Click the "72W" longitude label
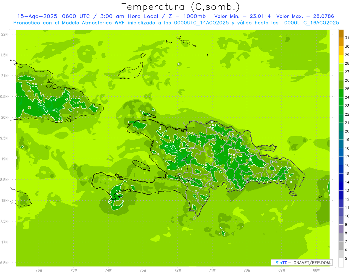The image size is (355, 274). [x=177, y=270]
